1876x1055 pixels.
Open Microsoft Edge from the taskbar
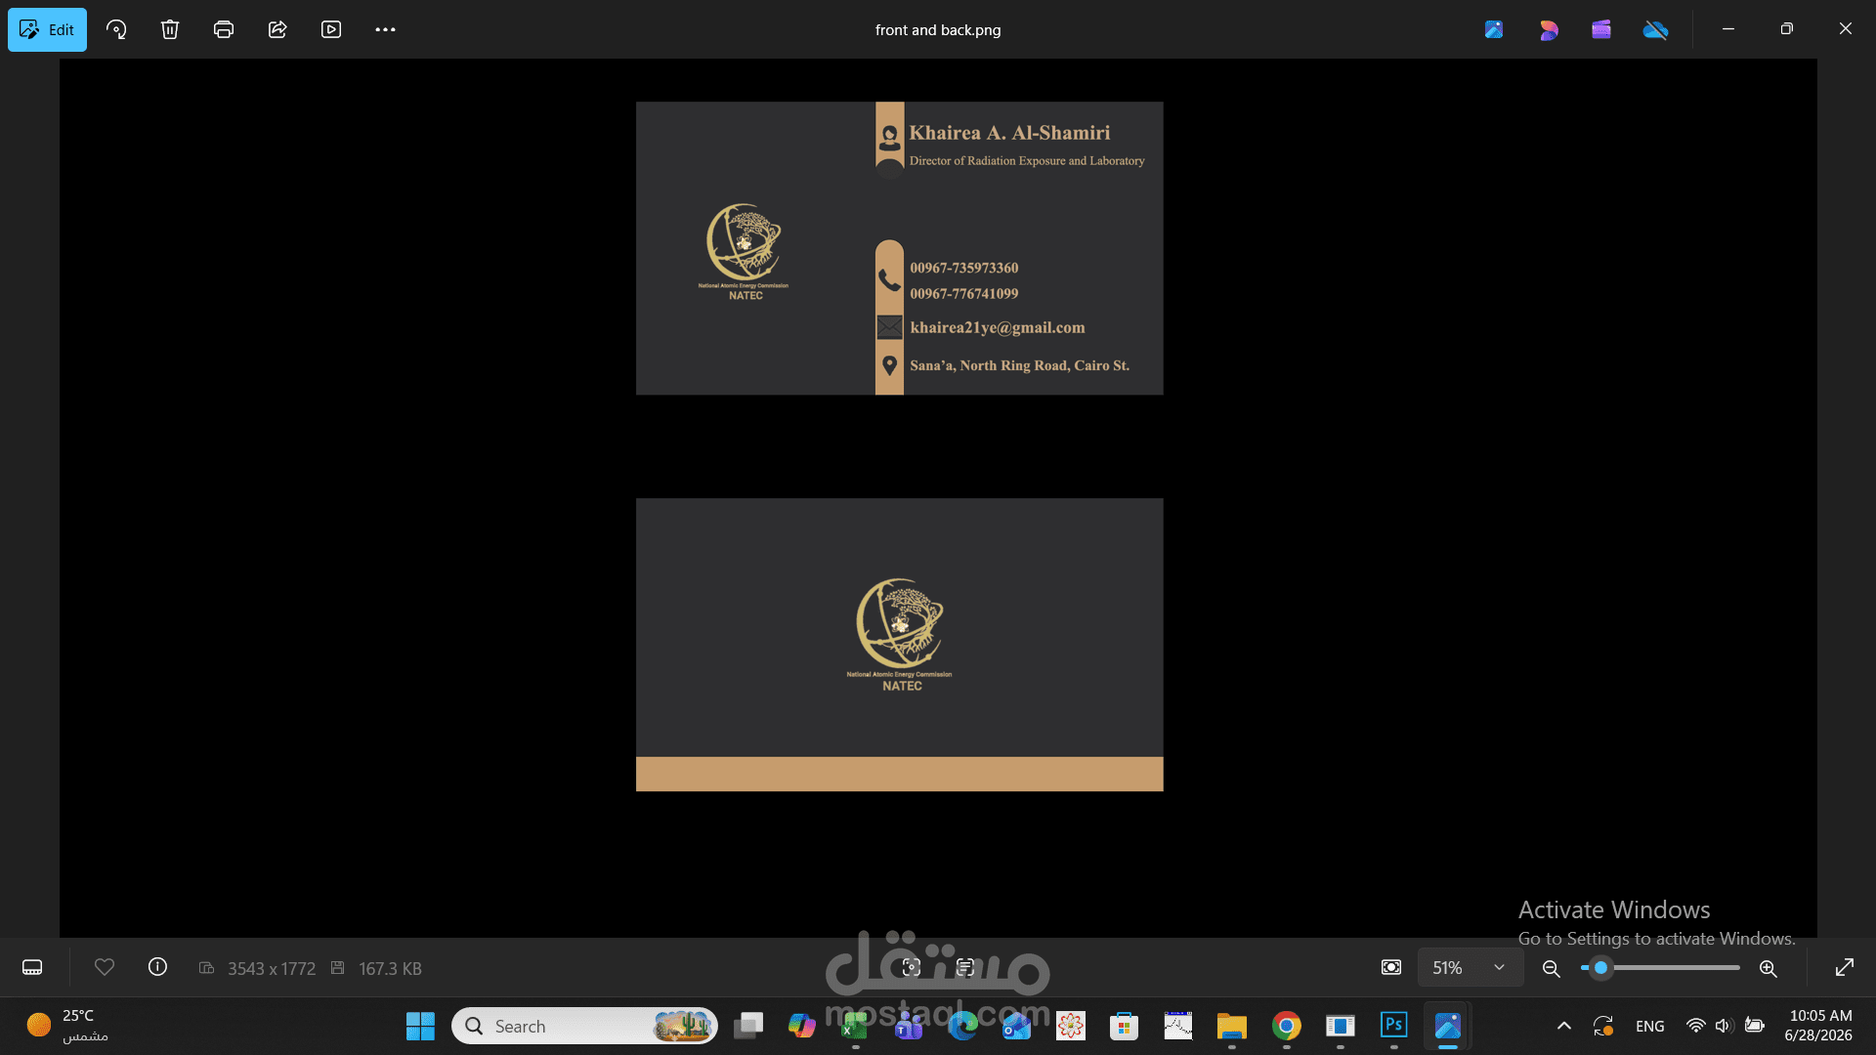pos(962,1026)
